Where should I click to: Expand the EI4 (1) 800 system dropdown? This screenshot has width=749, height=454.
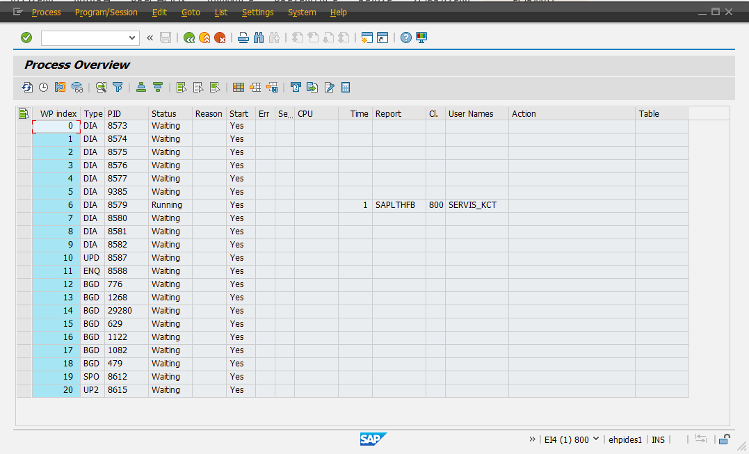[x=596, y=439]
